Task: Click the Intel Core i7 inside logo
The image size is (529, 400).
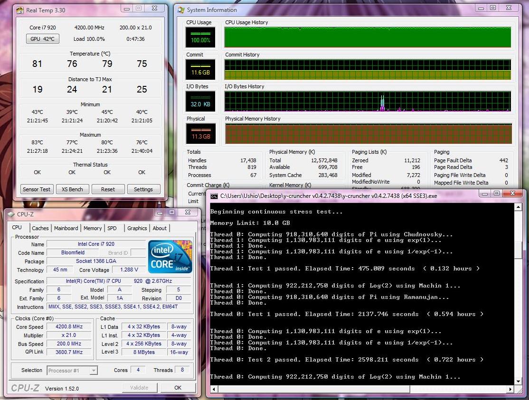Action: 170,256
